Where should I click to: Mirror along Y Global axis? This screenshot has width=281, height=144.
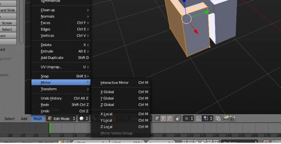coord(121,98)
